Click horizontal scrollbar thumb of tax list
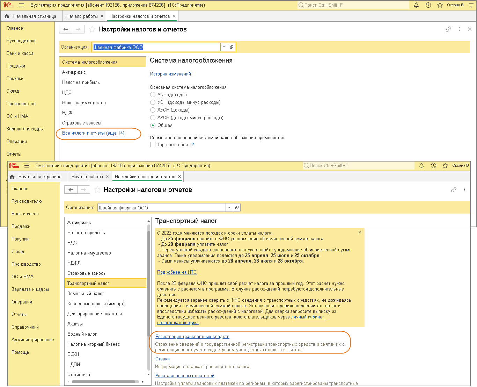Screen dimensions: 477x387 [x=103, y=382]
